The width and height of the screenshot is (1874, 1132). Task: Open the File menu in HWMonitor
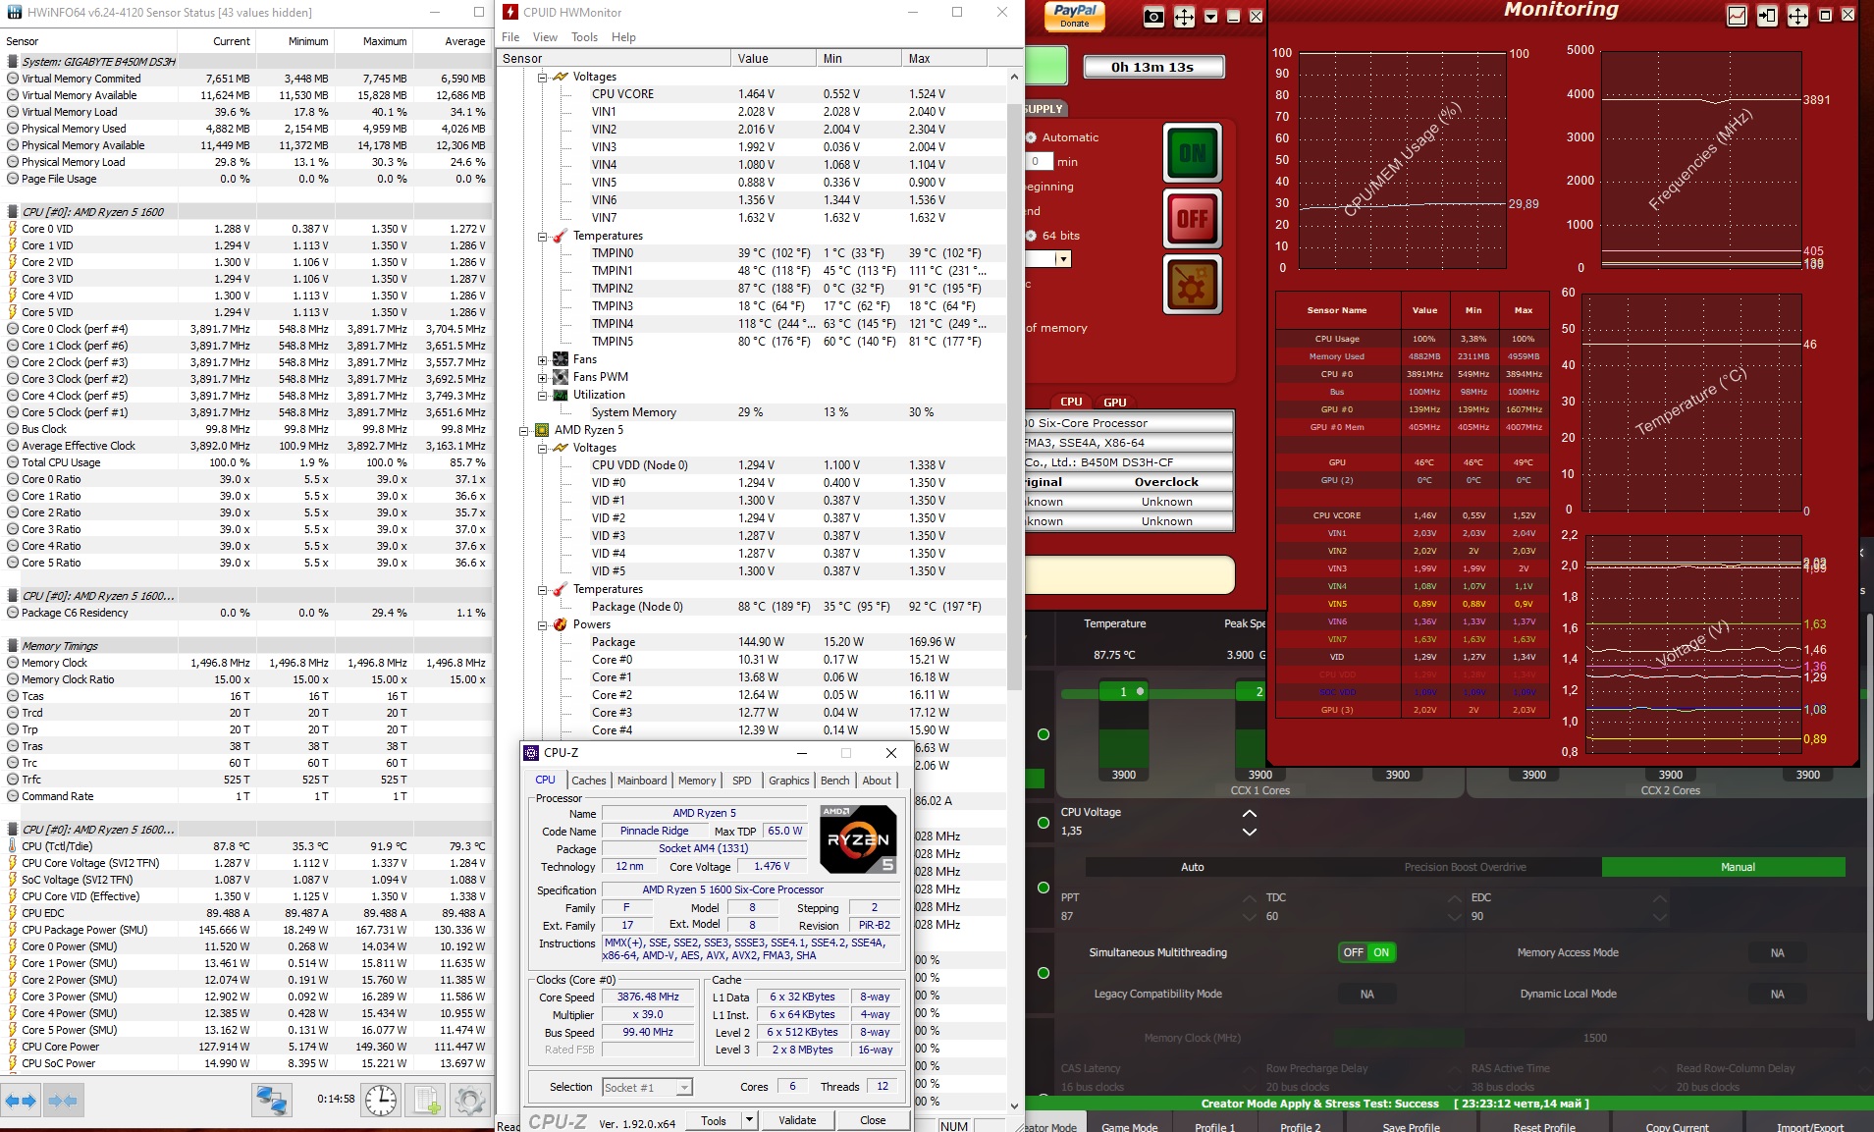510,37
